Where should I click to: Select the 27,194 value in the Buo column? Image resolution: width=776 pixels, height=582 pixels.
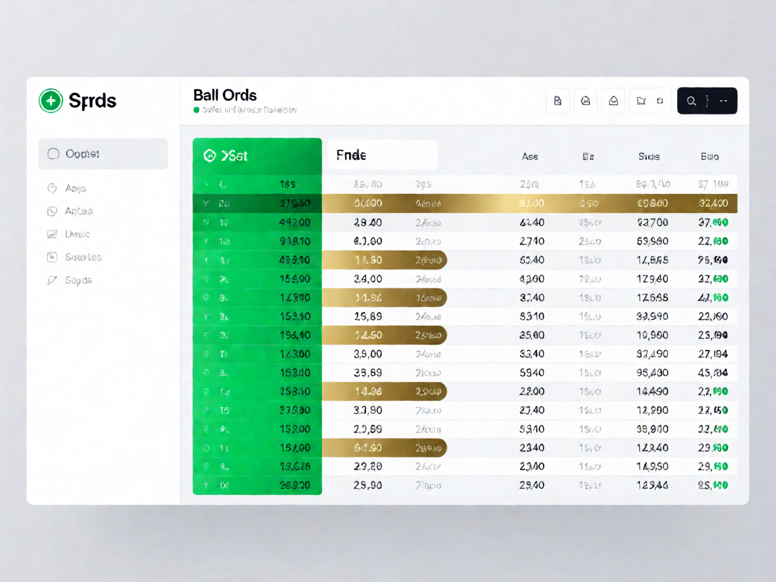[713, 354]
